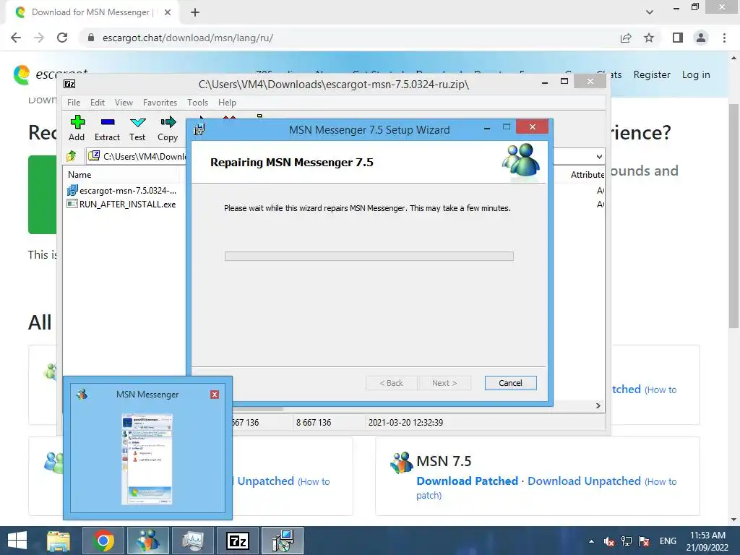Open the Edit menu in 7-Zip
The height and width of the screenshot is (555, 740).
click(x=98, y=103)
